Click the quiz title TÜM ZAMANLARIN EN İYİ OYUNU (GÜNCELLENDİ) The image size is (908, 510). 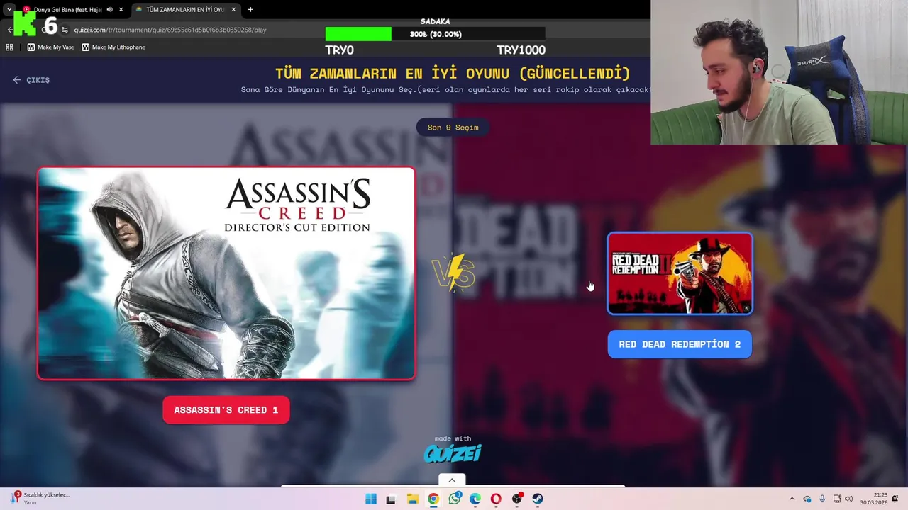click(453, 74)
